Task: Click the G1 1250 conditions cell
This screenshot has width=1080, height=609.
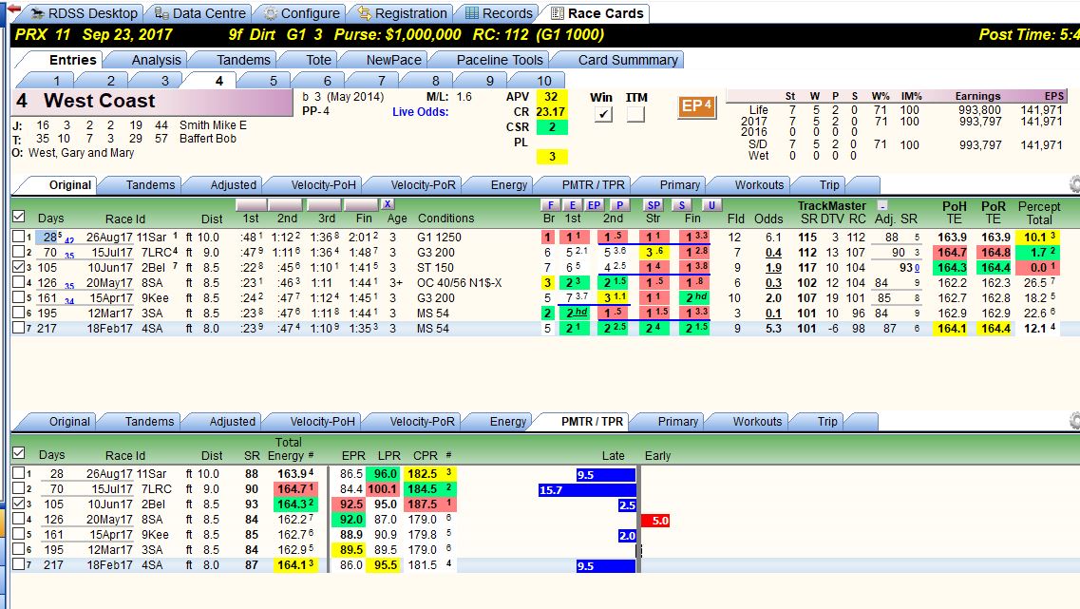Action: click(x=439, y=237)
